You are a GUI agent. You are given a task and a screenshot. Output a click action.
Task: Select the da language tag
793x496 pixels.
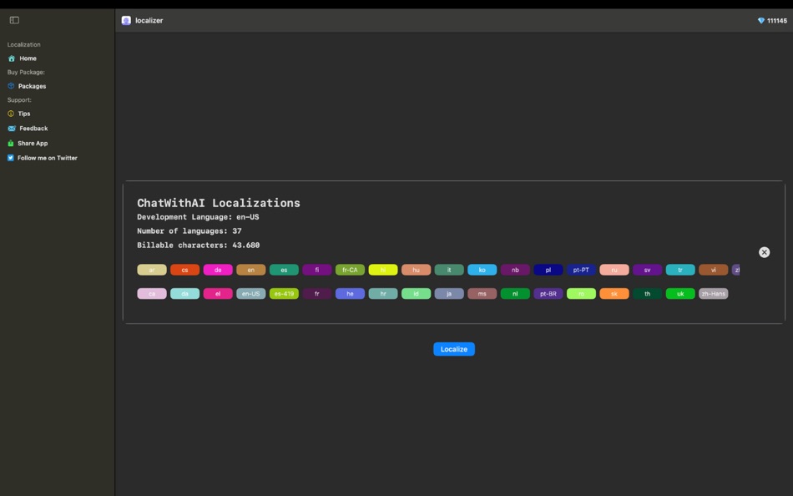[x=184, y=294]
